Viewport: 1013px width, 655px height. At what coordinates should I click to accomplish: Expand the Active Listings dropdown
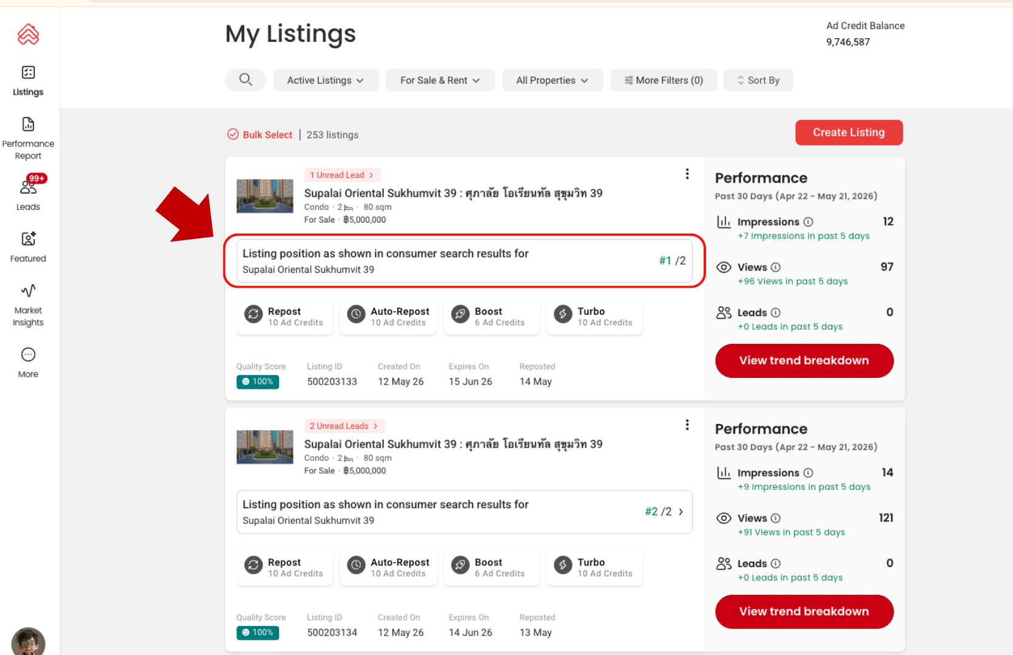pos(326,80)
